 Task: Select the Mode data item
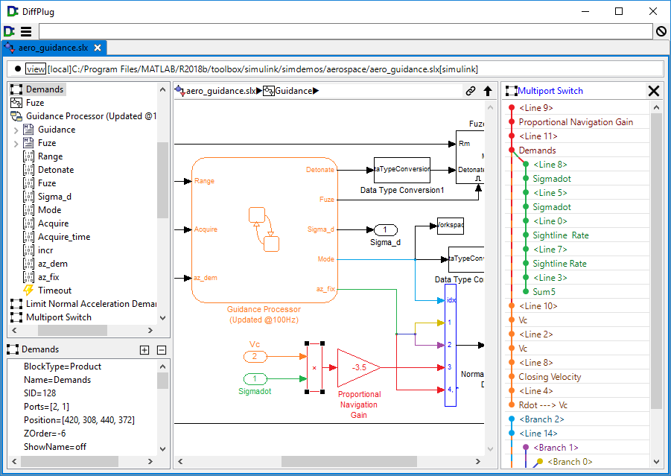[49, 210]
